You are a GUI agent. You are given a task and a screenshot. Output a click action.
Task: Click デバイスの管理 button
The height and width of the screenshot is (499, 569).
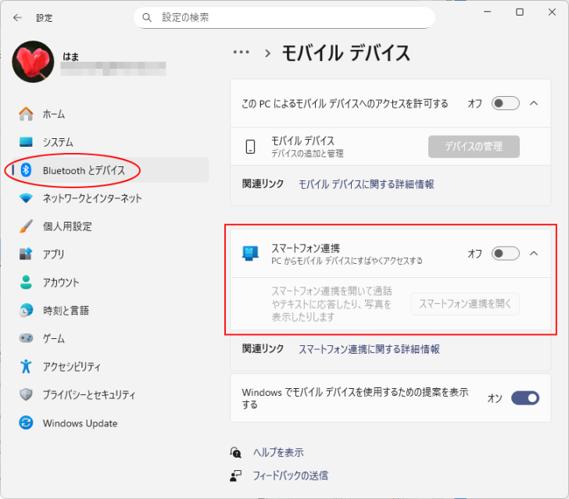point(474,147)
